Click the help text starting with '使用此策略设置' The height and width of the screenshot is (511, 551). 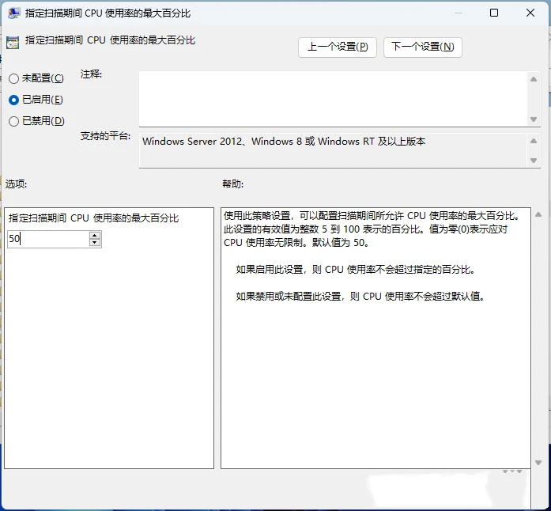click(372, 229)
